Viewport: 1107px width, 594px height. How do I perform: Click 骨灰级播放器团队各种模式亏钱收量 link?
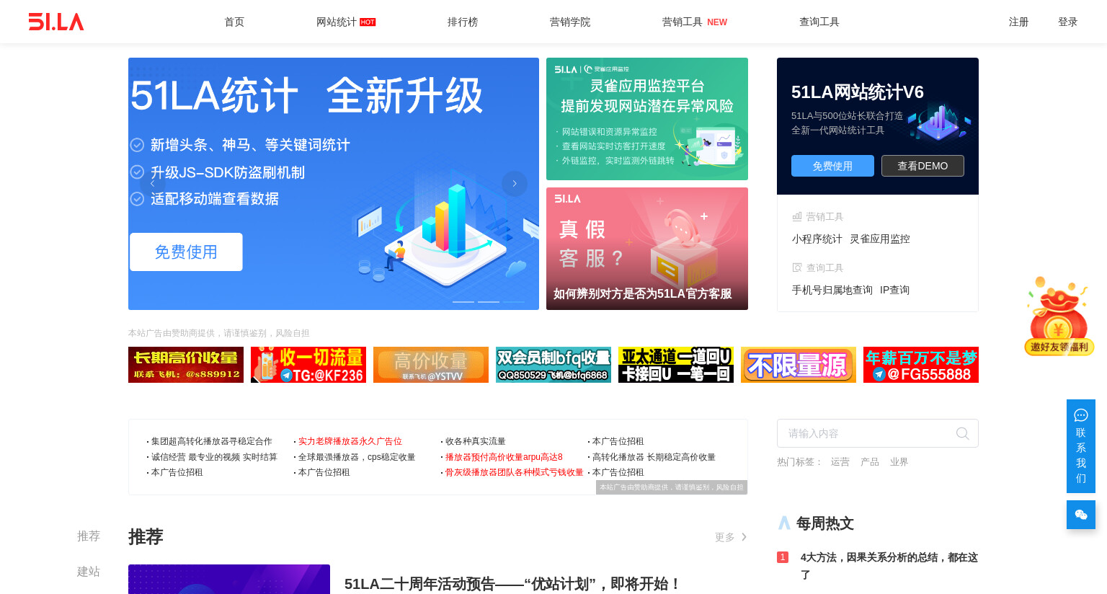point(515,472)
